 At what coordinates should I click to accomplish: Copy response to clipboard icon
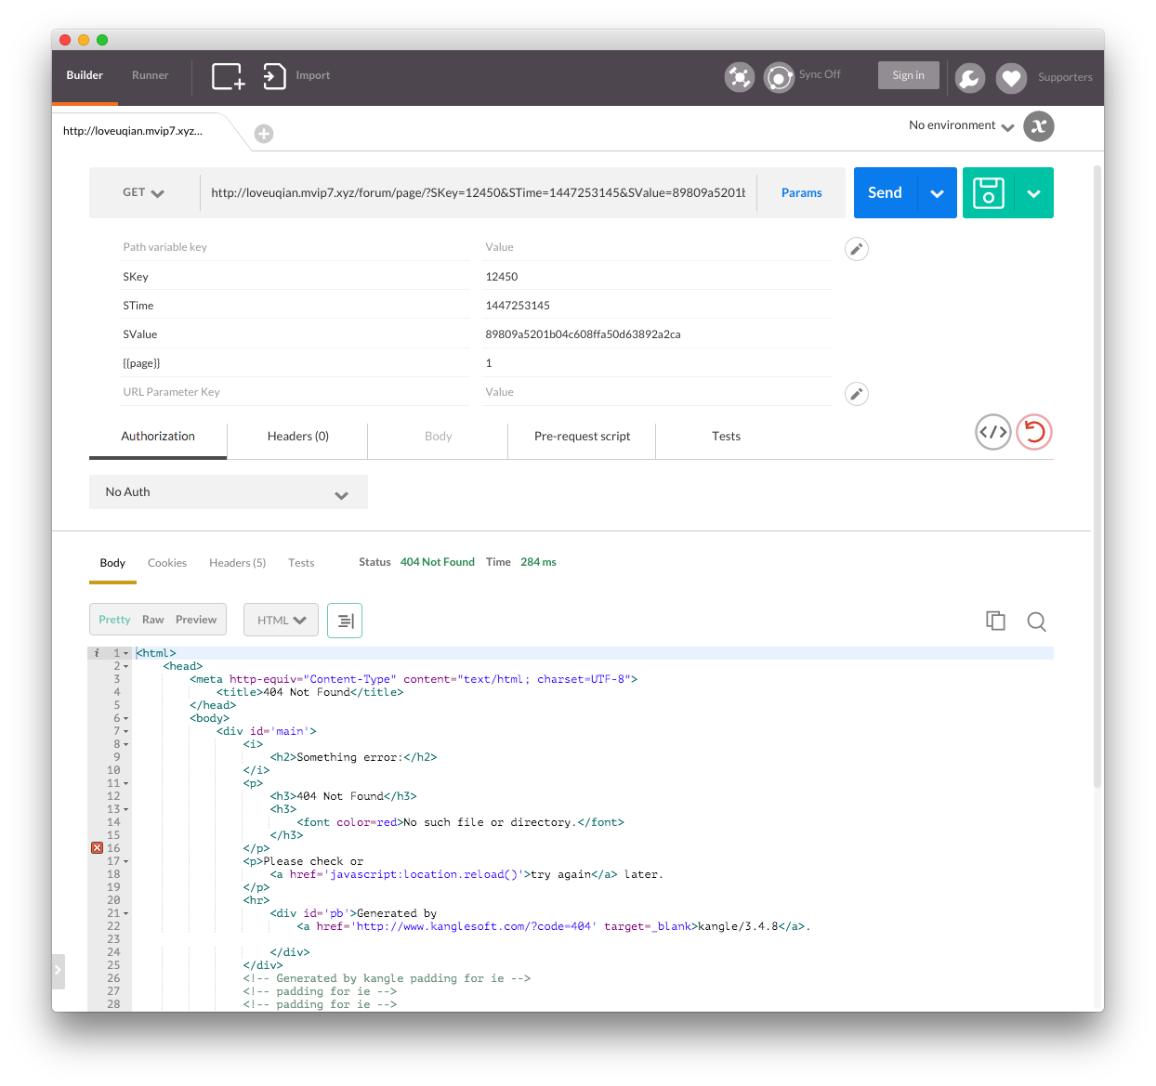point(996,622)
